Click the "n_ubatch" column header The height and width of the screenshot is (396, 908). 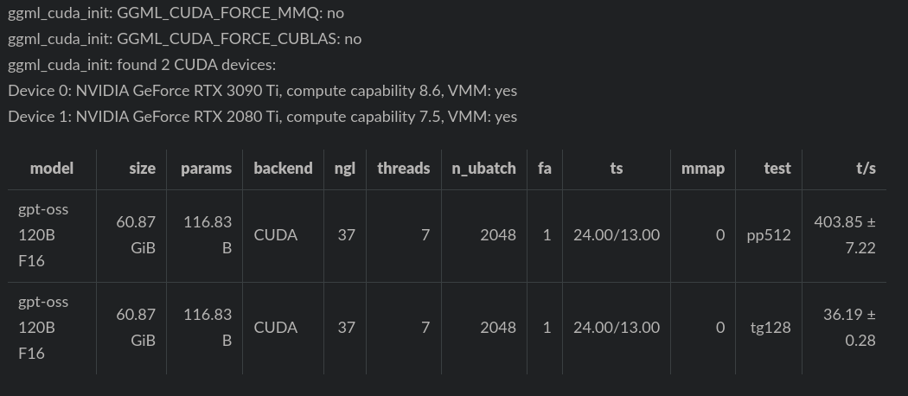[483, 169]
